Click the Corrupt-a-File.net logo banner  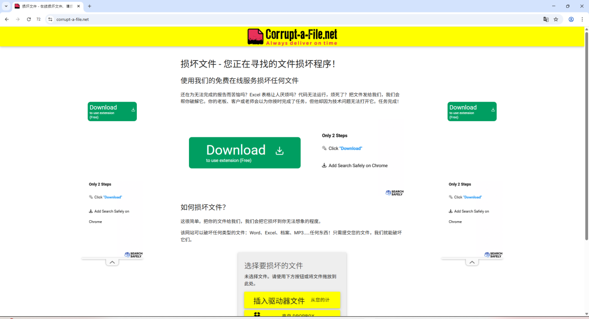click(292, 36)
